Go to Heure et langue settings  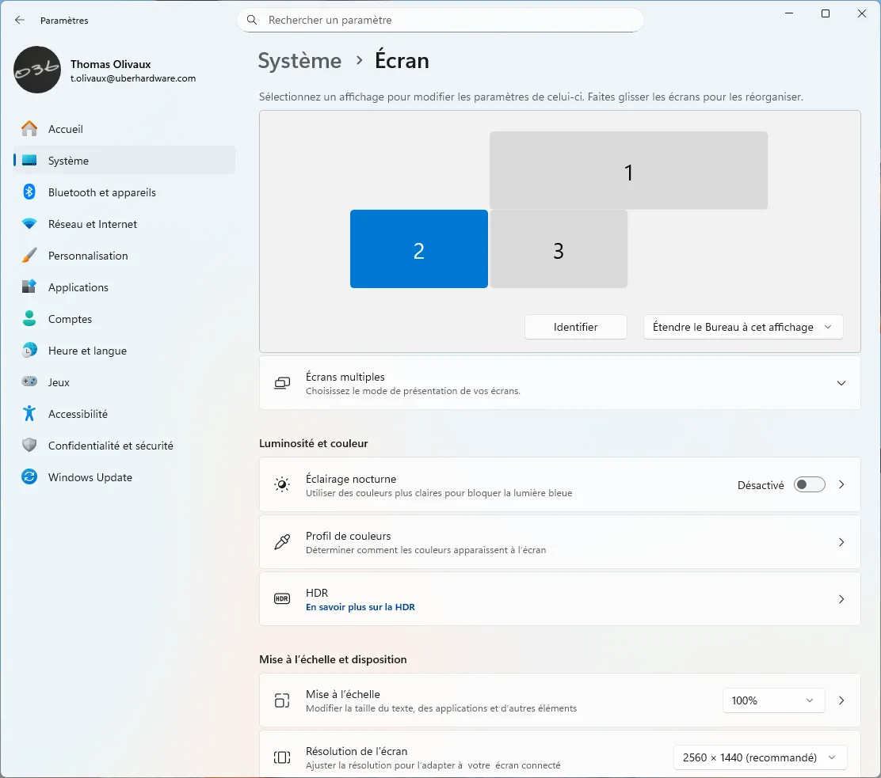(87, 351)
